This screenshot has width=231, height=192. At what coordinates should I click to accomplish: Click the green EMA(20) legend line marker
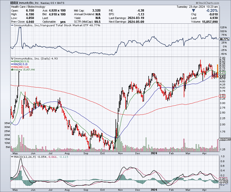12,62
